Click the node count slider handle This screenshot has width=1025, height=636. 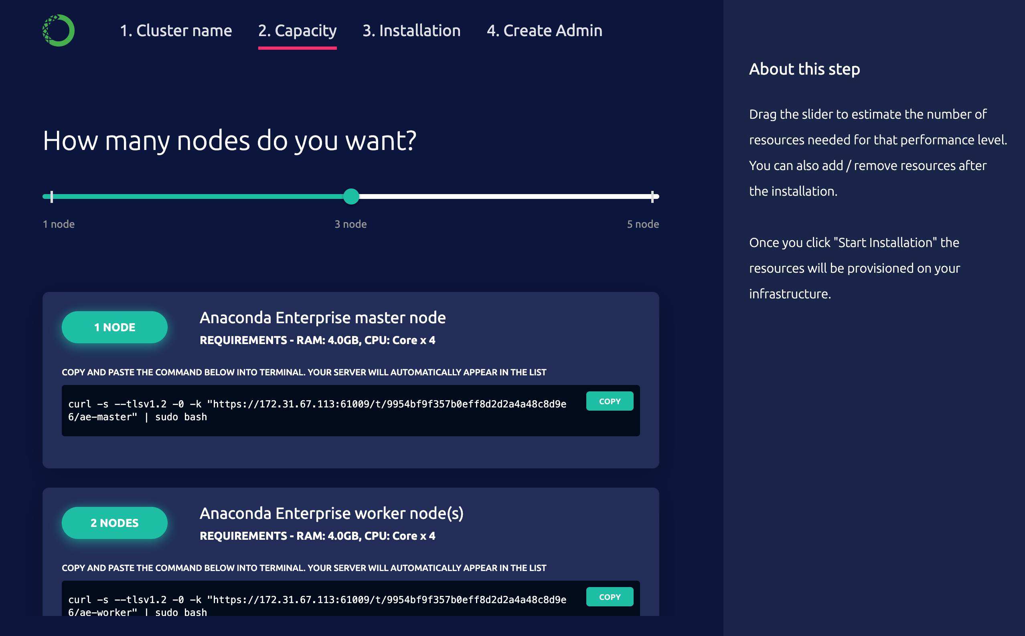351,196
